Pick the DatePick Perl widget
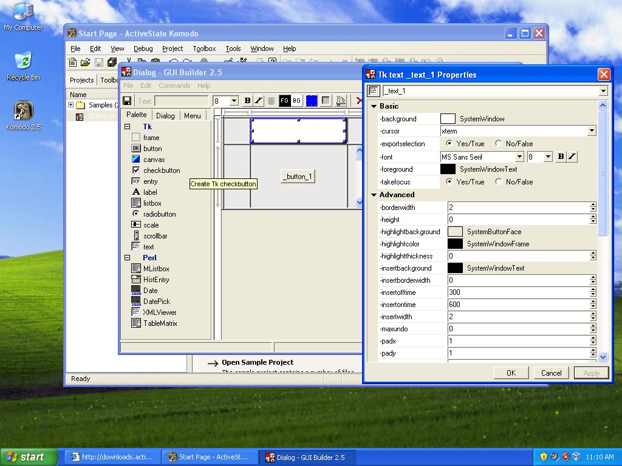 151,301
